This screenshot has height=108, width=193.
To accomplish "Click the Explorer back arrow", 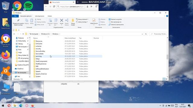I will click(14, 34).
